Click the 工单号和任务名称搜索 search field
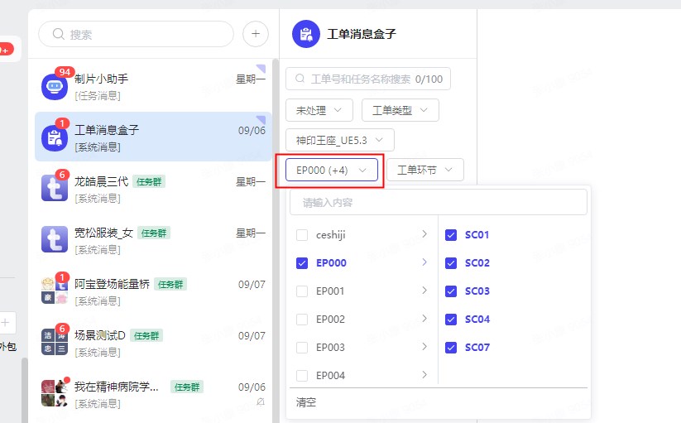The width and height of the screenshot is (681, 423). 360,79
